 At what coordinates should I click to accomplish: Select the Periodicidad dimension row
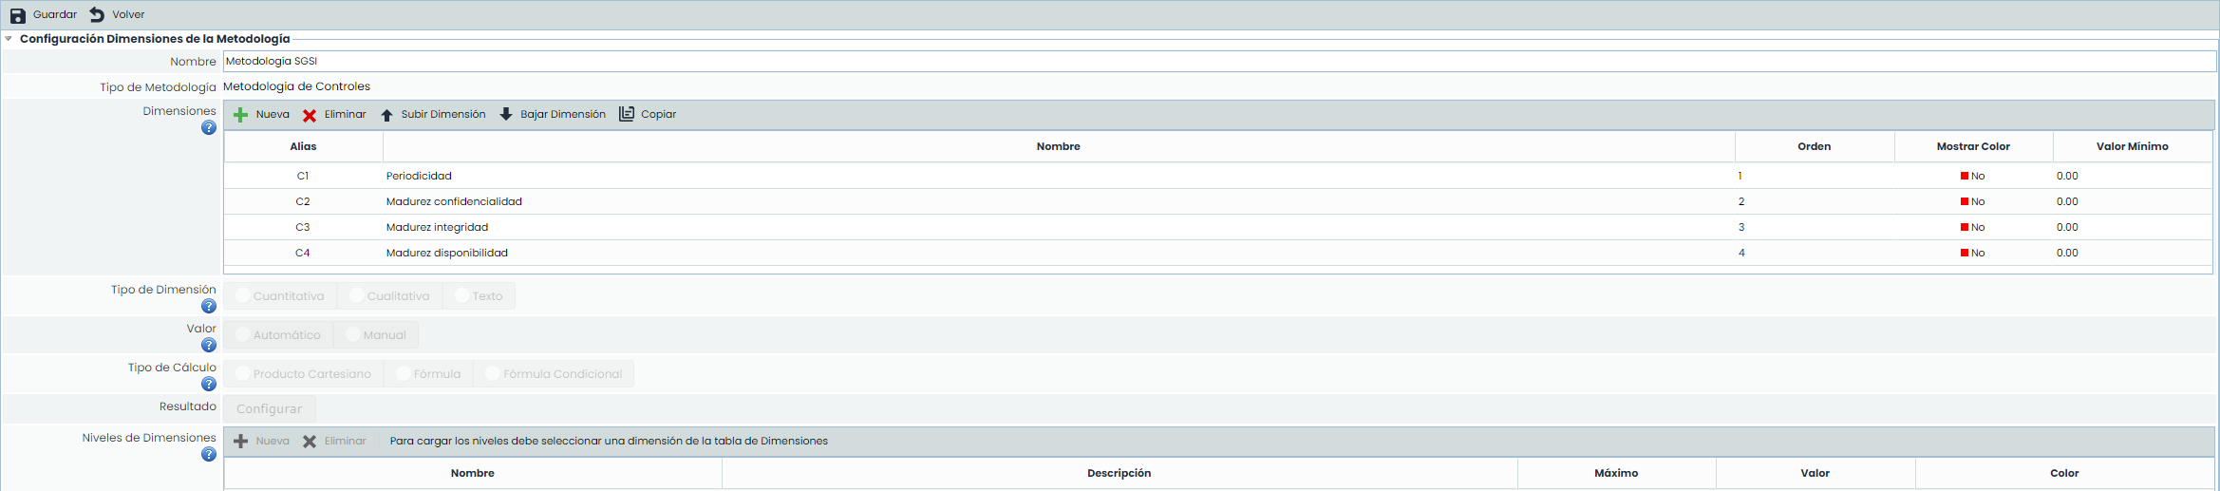(x=419, y=176)
